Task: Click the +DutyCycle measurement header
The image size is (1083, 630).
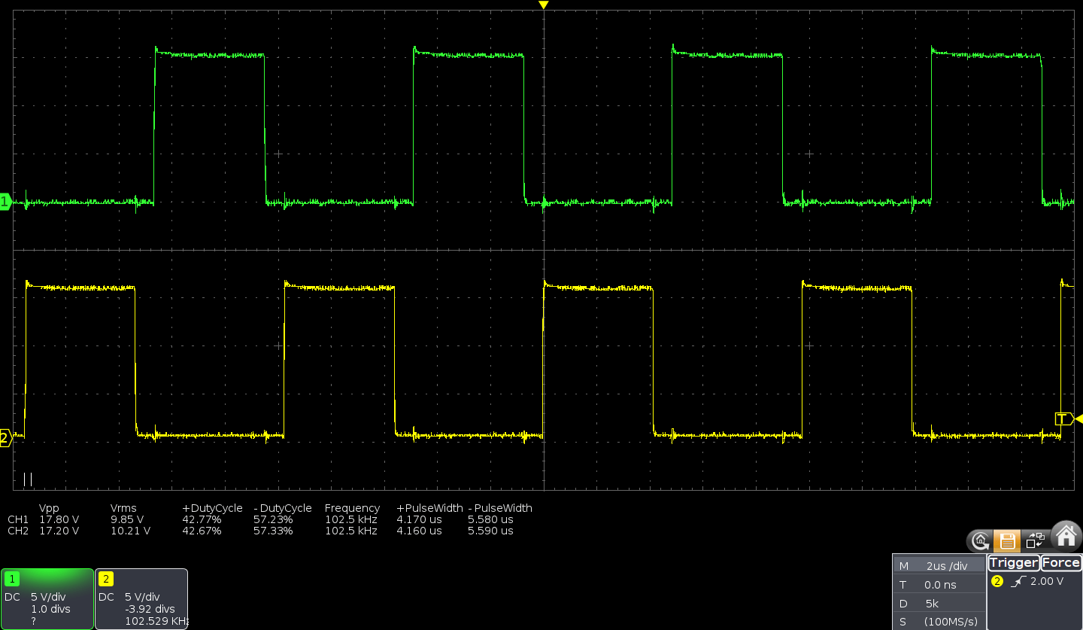Action: 212,508
